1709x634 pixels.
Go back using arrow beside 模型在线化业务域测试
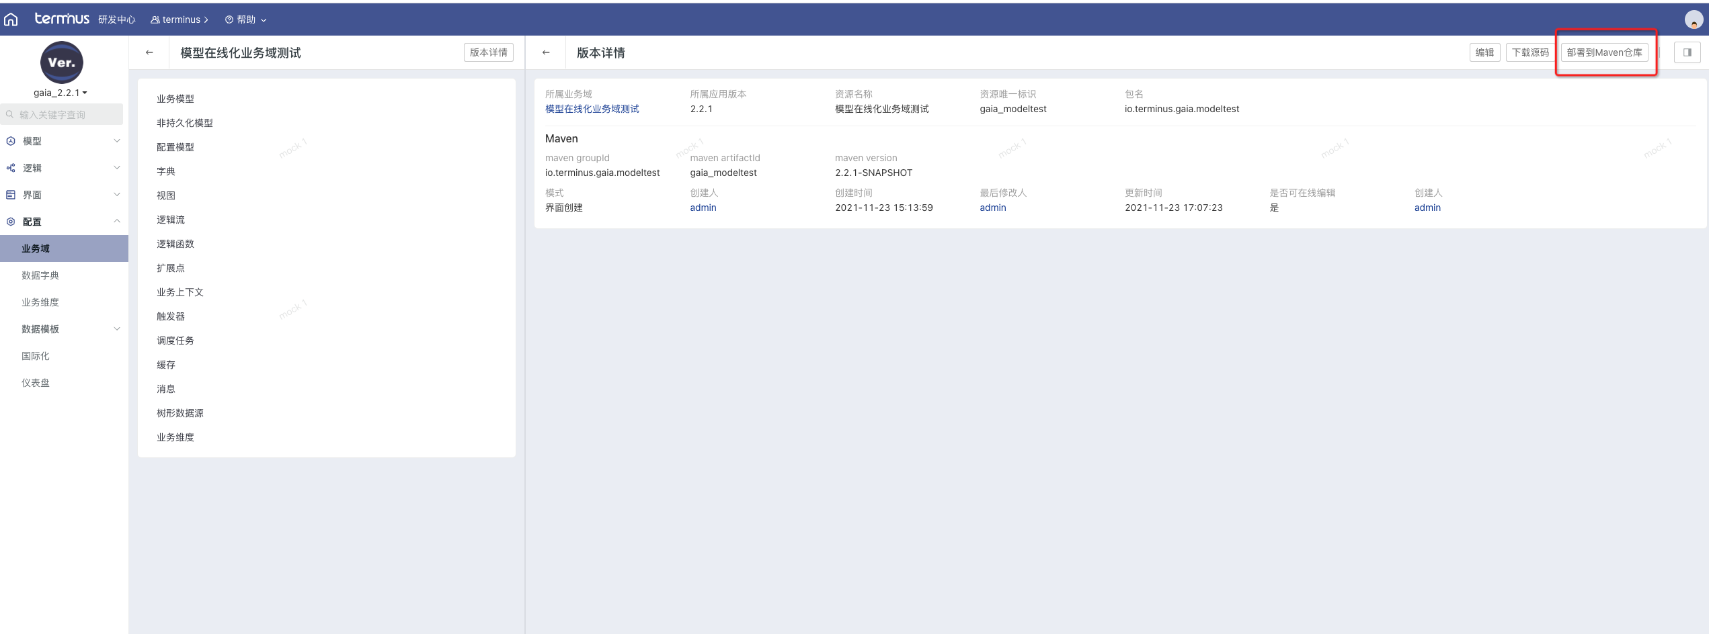coord(149,52)
